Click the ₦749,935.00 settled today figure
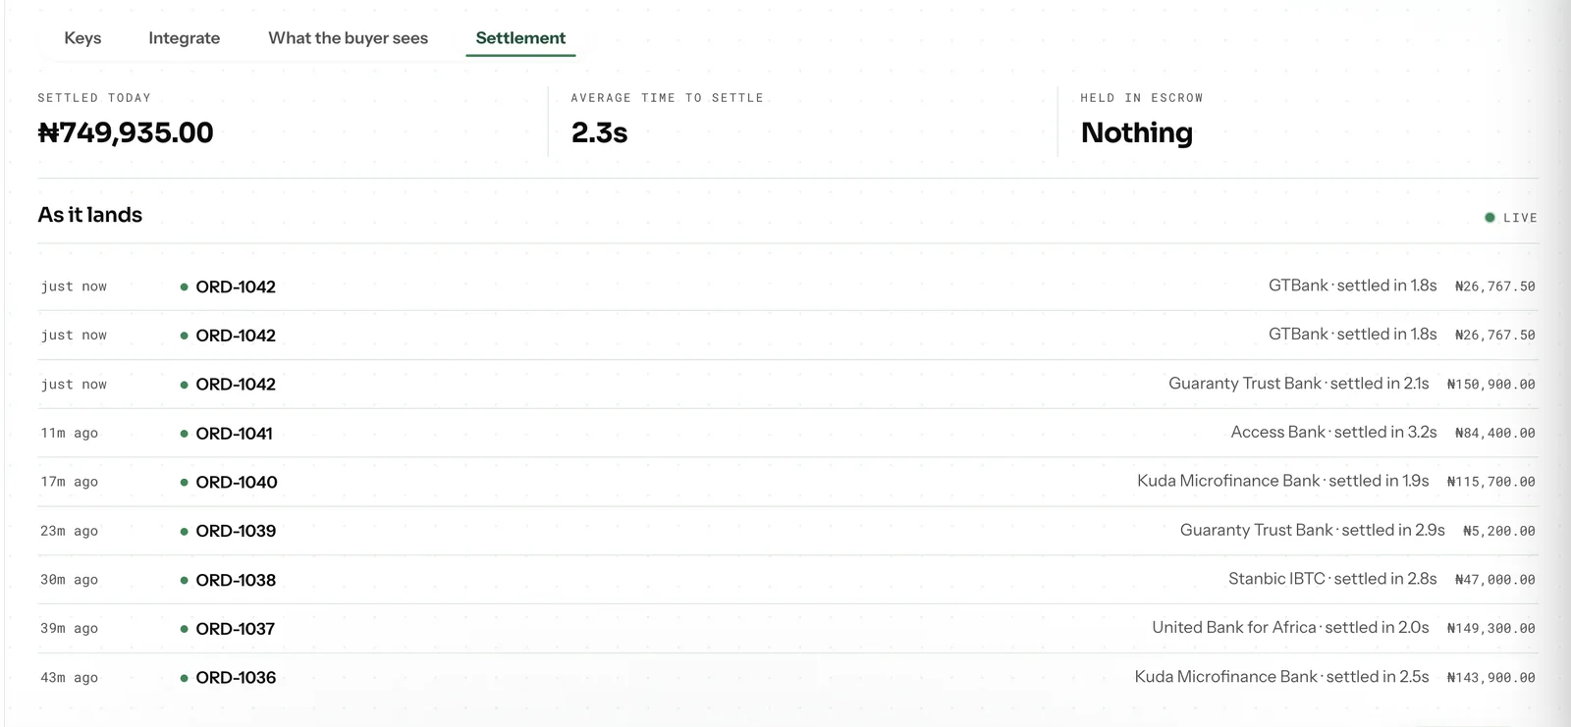Viewport: 1571px width, 727px height. pyautogui.click(x=126, y=132)
